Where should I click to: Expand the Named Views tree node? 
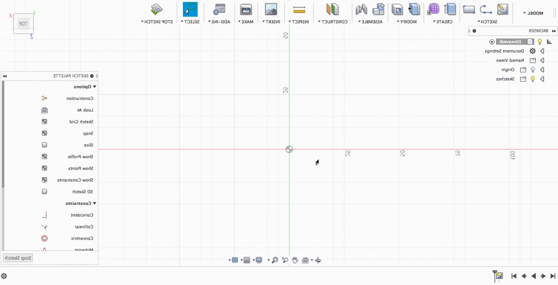pos(542,60)
